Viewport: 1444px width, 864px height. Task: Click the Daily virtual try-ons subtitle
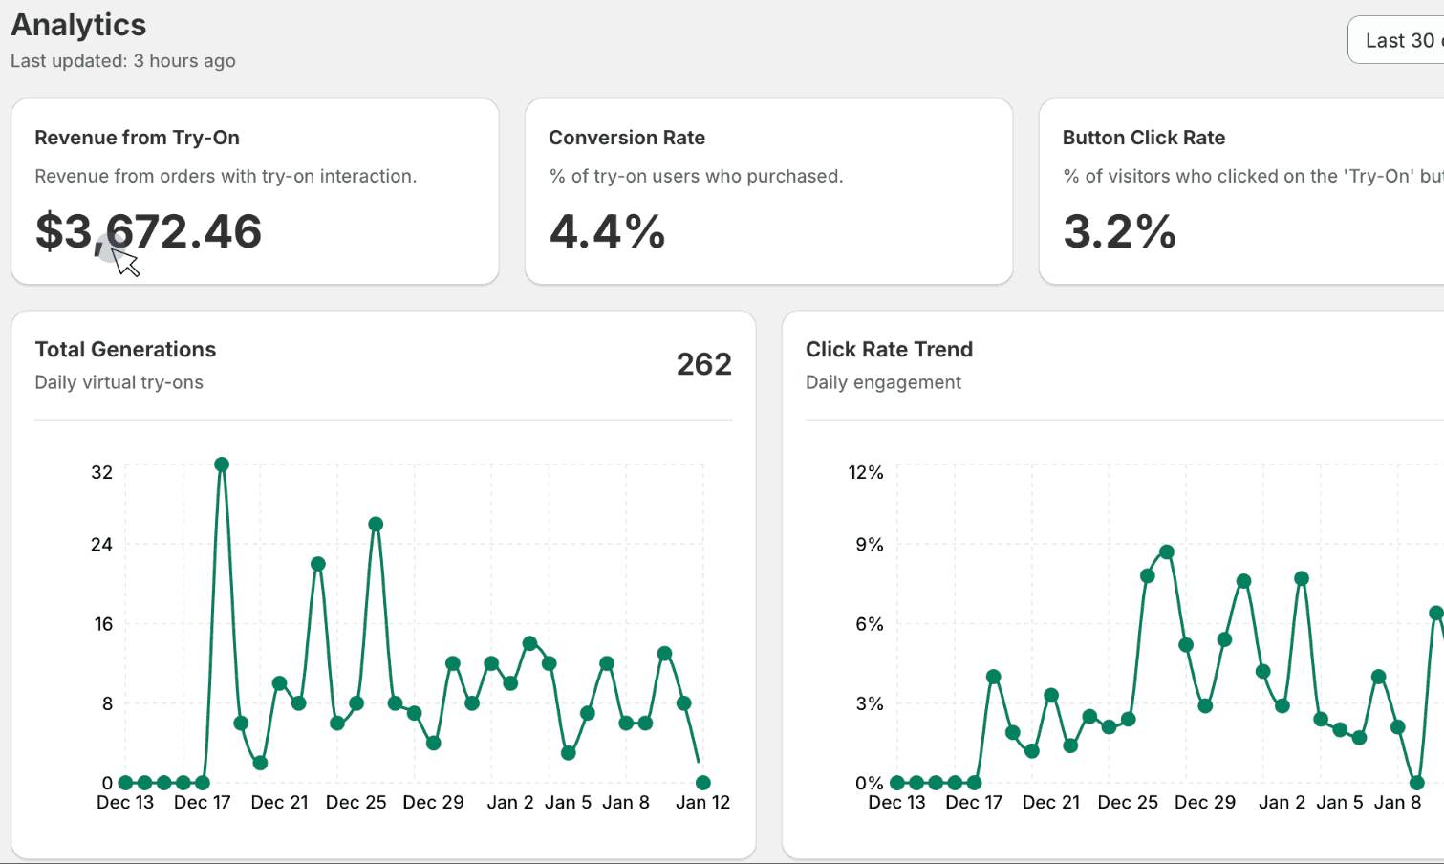(x=118, y=381)
